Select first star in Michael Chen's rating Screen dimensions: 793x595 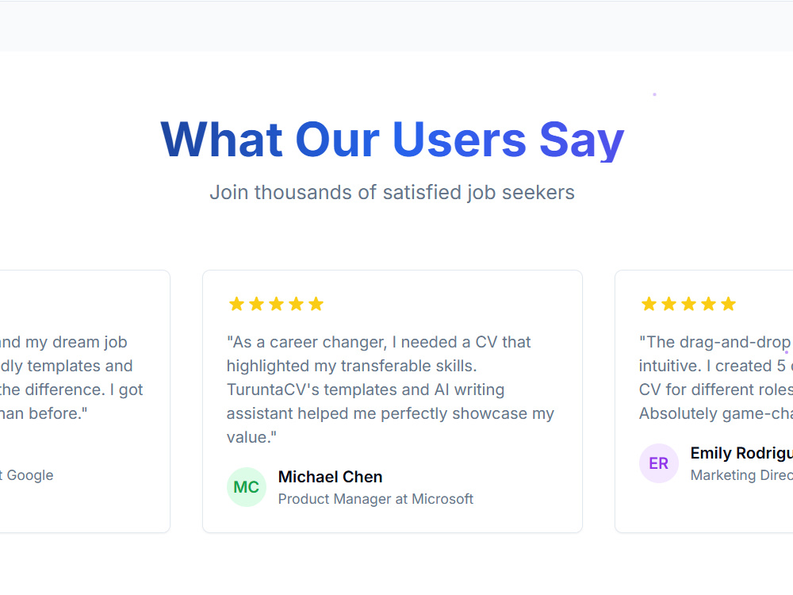pyautogui.click(x=236, y=304)
